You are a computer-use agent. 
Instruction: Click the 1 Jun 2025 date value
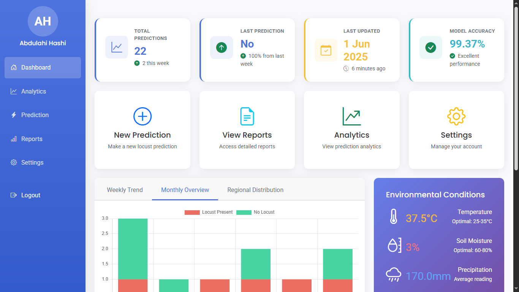point(357,50)
